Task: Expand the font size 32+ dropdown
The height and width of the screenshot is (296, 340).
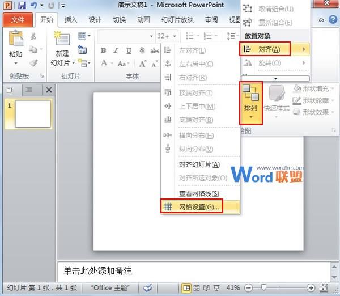Action: click(175, 36)
